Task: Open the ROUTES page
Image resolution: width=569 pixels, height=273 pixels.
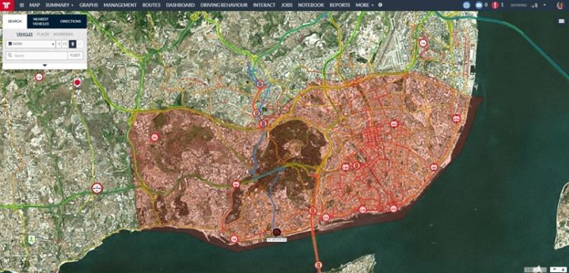Action: 151,5
